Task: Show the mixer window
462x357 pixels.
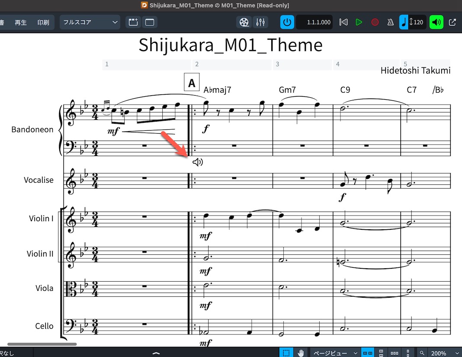Action: pos(260,22)
